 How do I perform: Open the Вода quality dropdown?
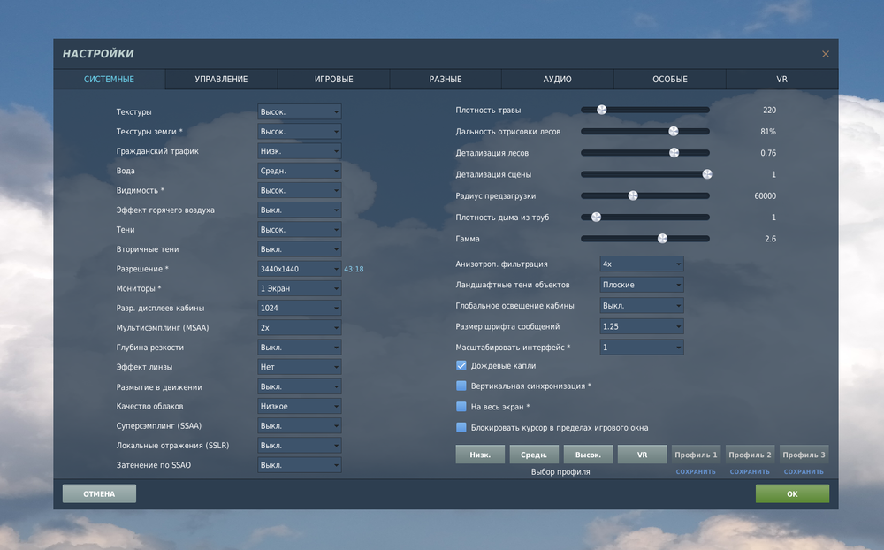click(300, 171)
